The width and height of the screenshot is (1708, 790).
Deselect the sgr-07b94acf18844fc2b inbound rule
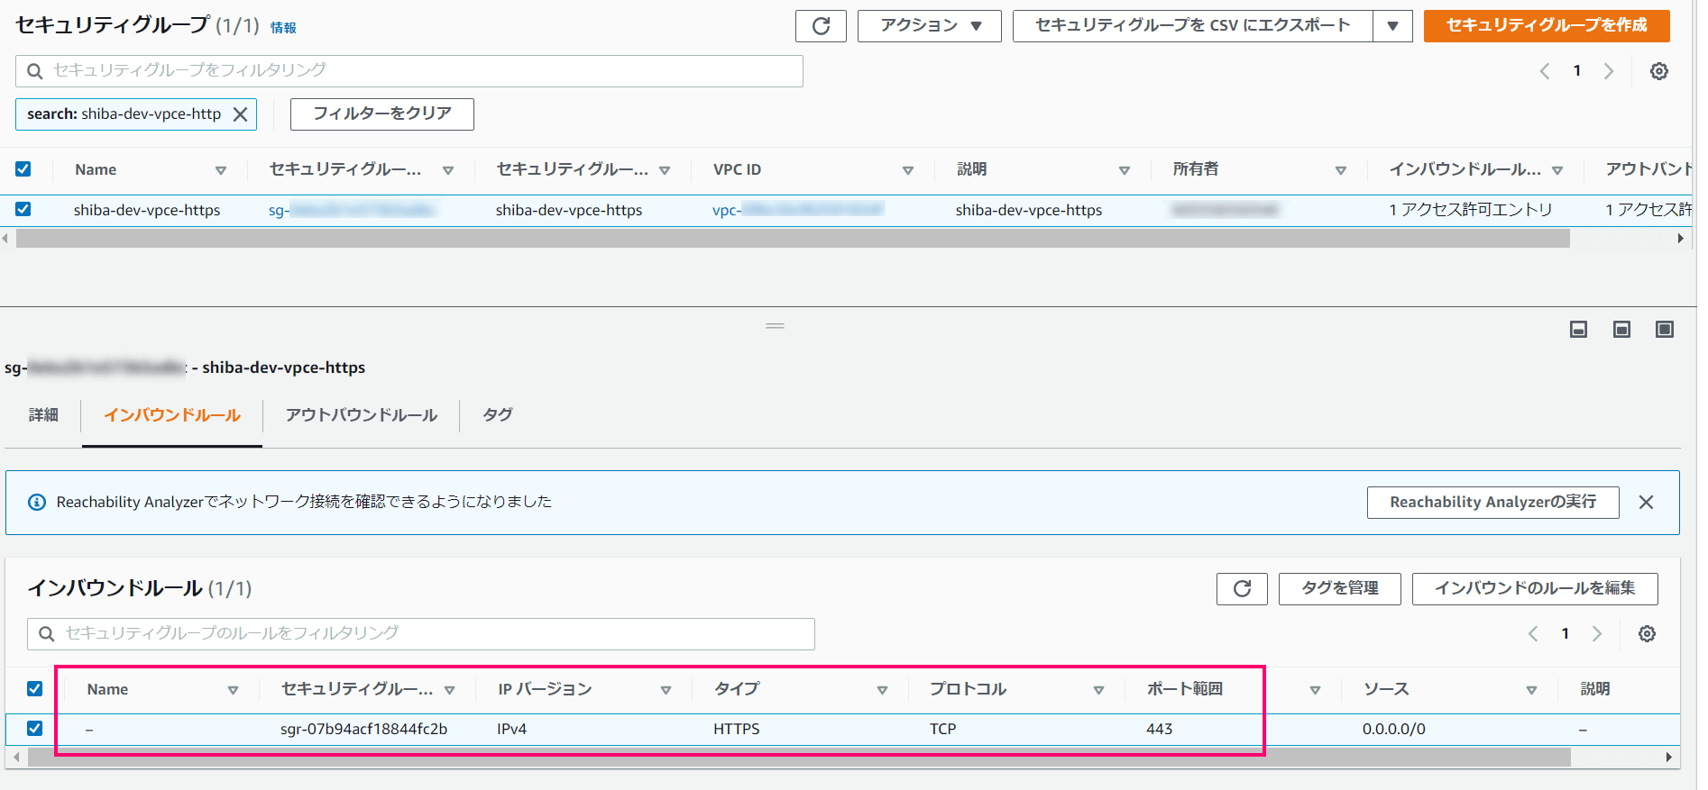(35, 729)
